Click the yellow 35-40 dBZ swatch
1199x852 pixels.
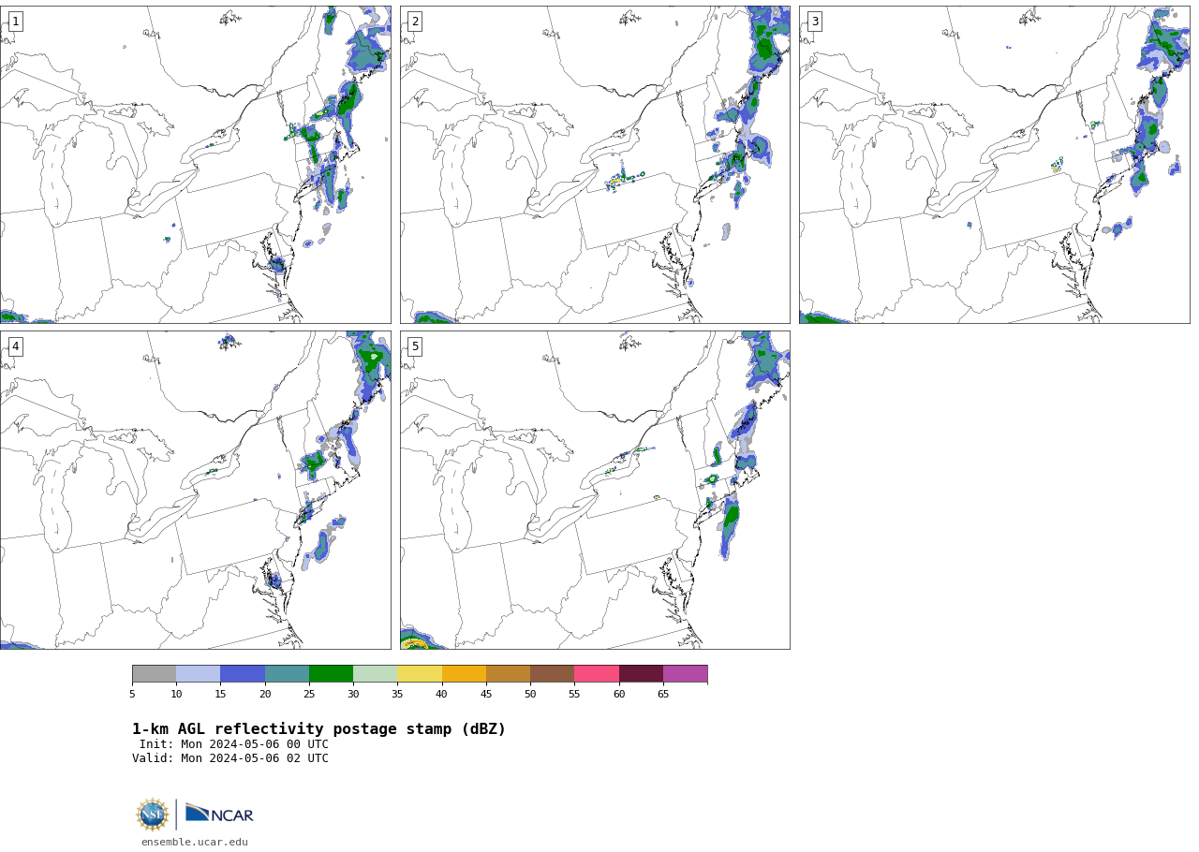pyautogui.click(x=420, y=674)
